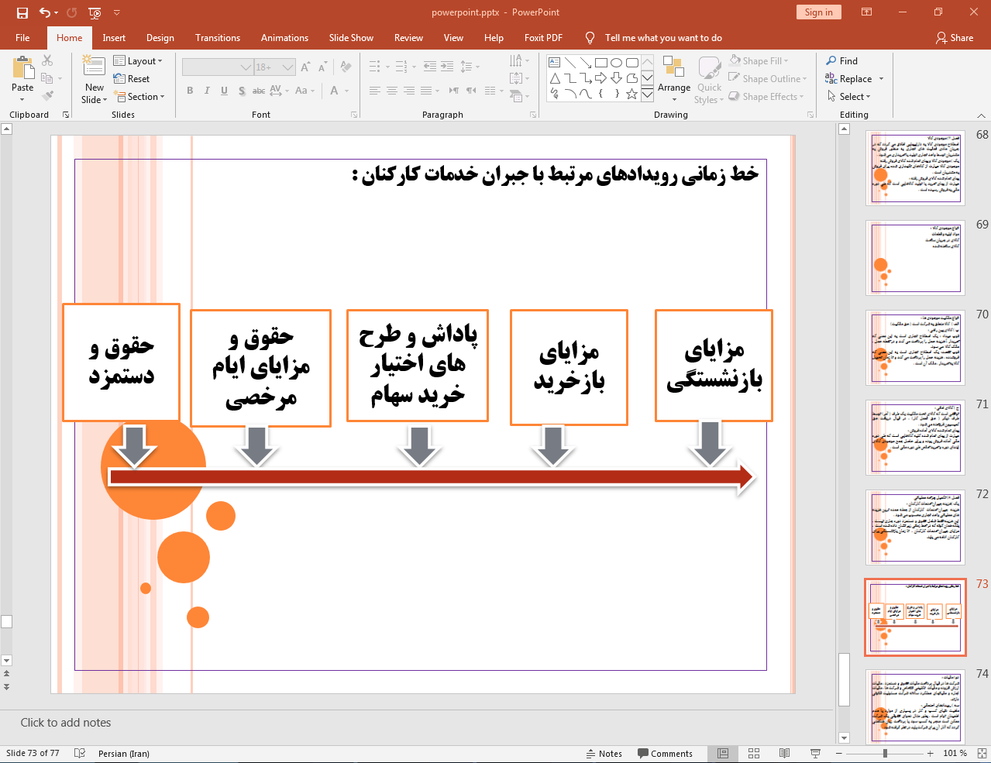The image size is (991, 763).
Task: Switch to the Slide Show tab
Action: coord(351,38)
